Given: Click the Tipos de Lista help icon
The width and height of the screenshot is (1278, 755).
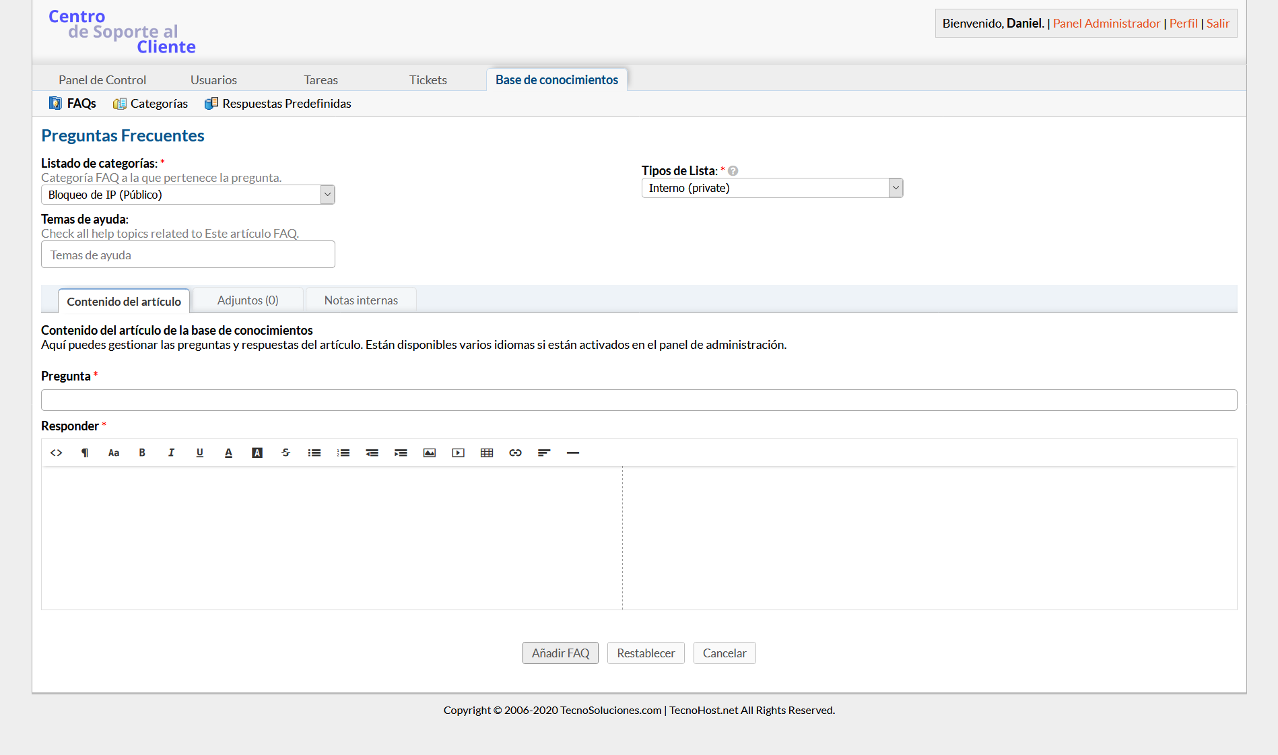Looking at the screenshot, I should pos(733,171).
